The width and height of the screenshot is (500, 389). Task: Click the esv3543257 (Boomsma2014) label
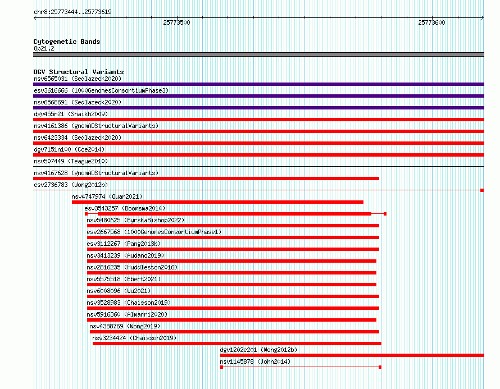(x=125, y=208)
